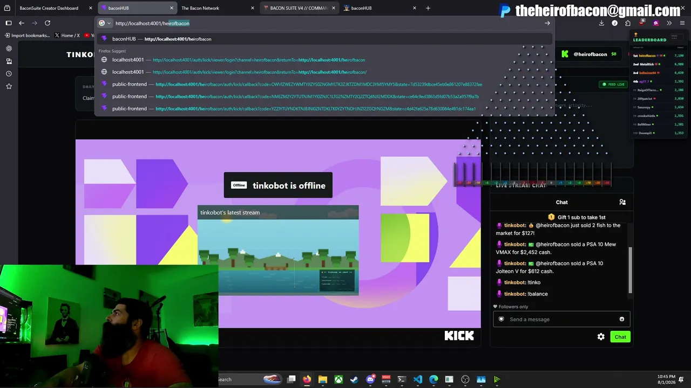This screenshot has width=691, height=388.
Task: Close the BaconSuite Creator Dashboard tab
Action: coord(90,8)
